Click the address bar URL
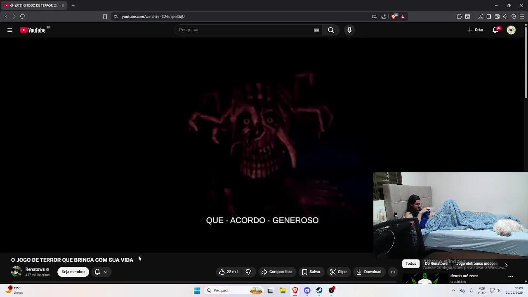528x297 pixels. (153, 16)
